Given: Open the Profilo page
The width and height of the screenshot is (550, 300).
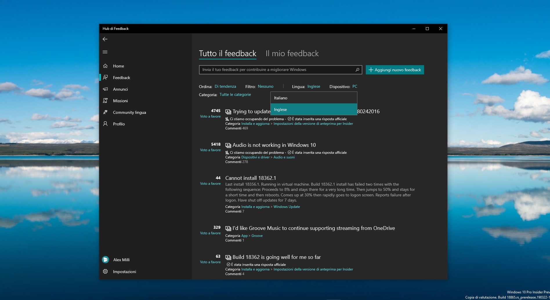Looking at the screenshot, I should point(146,124).
